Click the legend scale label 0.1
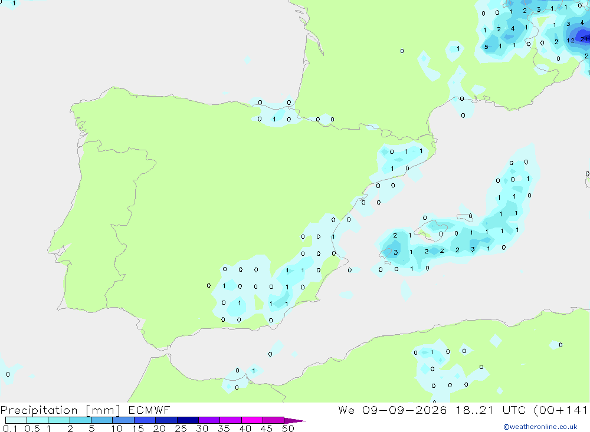 pos(10,428)
